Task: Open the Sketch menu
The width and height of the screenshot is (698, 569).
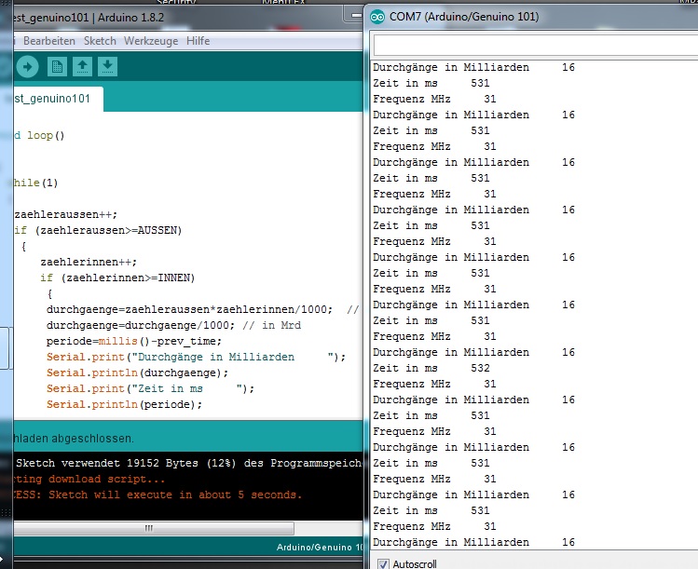Action: click(100, 41)
